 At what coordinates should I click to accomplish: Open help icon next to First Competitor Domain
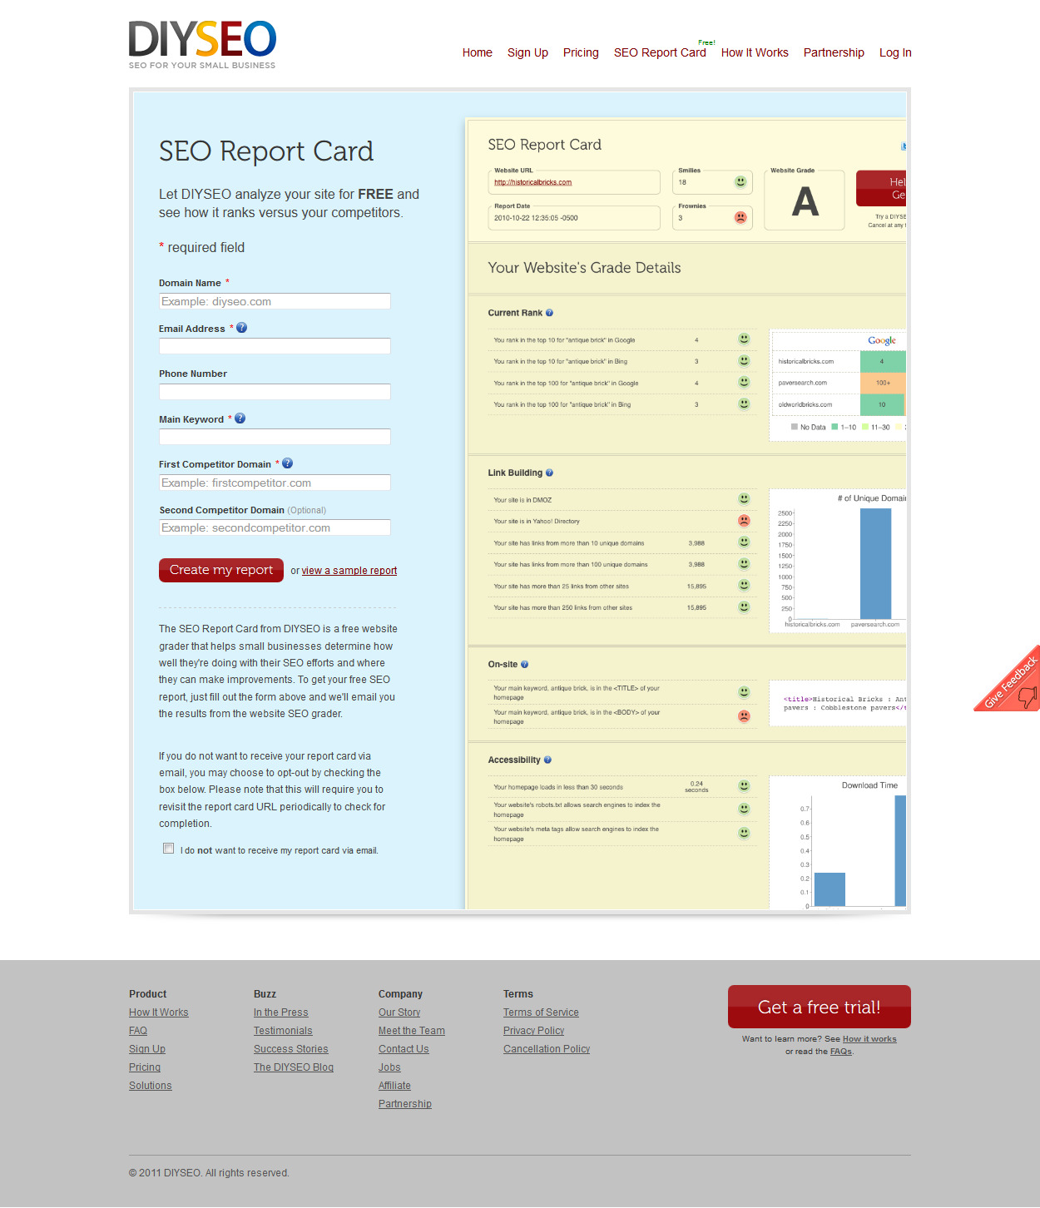pyautogui.click(x=288, y=463)
